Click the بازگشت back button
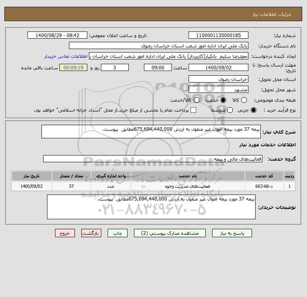Screen dimensions: 307x297 (91, 233)
